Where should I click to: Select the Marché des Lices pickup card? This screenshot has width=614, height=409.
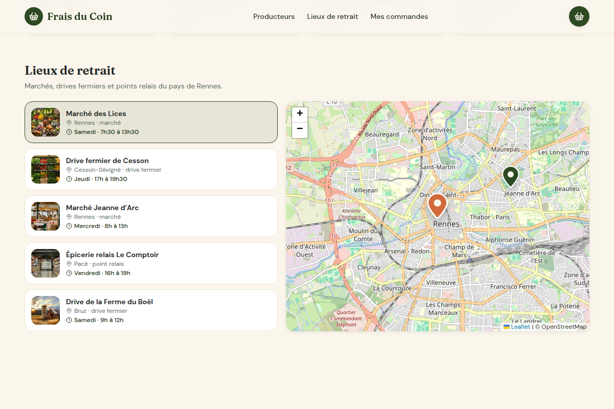pyautogui.click(x=151, y=122)
